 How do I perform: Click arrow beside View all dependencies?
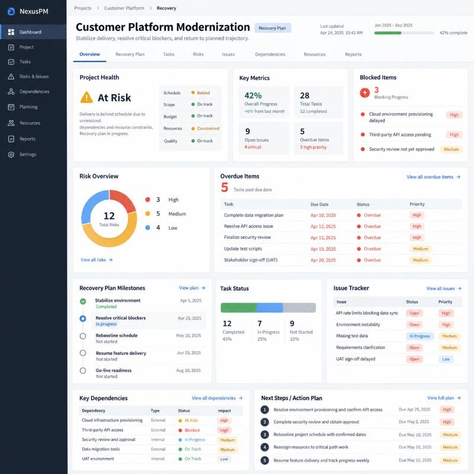(241, 398)
